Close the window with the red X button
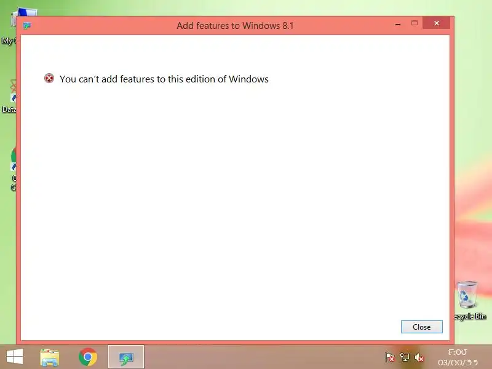The image size is (492, 369). (x=437, y=23)
